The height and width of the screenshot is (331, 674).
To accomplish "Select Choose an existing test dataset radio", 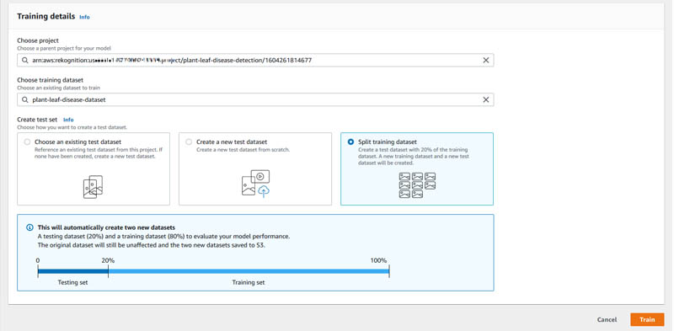I will [28, 141].
